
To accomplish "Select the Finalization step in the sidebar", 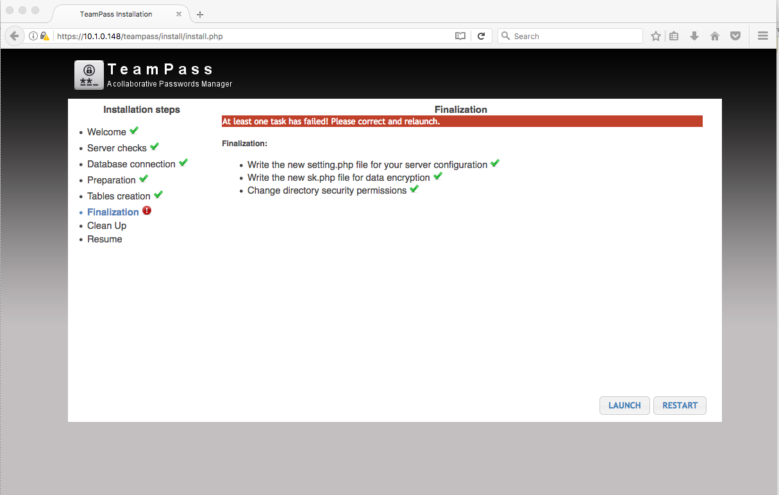I will point(113,212).
